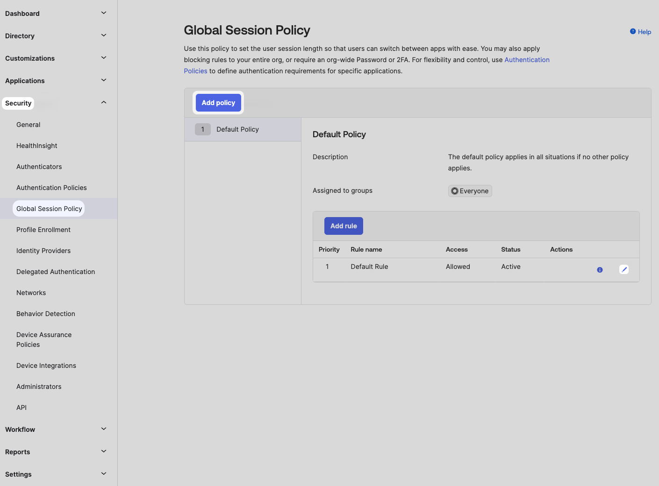Click the Rule name column header
The image size is (659, 486).
pos(366,249)
